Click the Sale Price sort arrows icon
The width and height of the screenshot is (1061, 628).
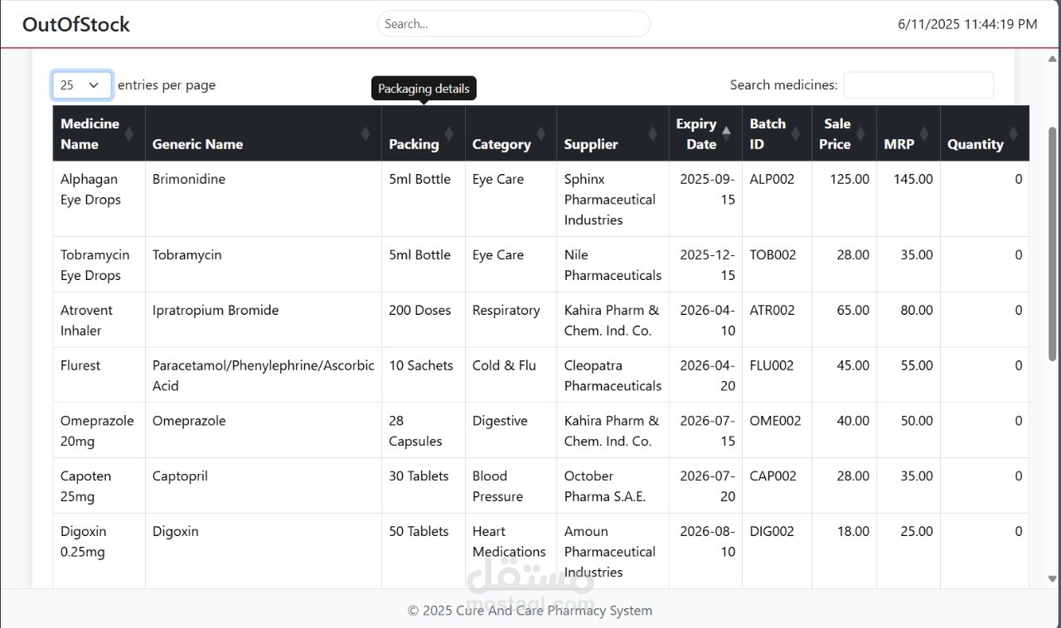860,133
